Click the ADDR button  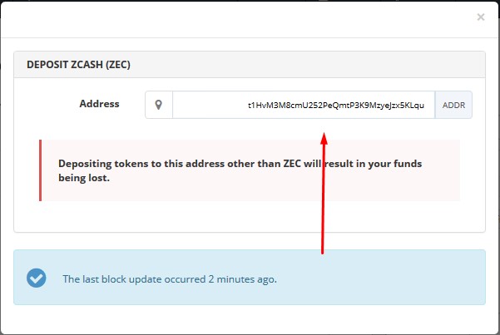(453, 105)
